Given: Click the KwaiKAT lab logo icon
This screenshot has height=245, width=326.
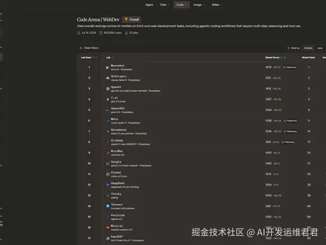Looking at the screenshot, I should pyautogui.click(x=108, y=239).
